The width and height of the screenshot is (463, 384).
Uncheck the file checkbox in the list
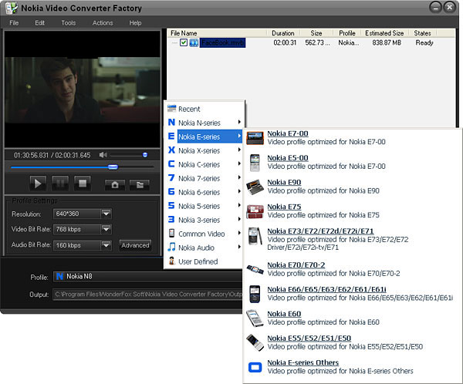pos(183,43)
